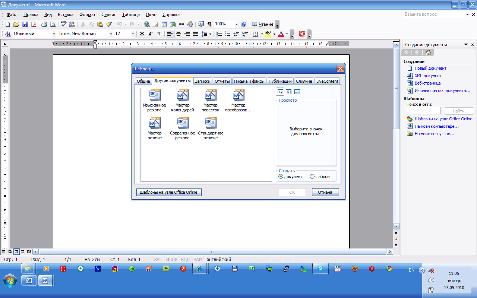
Task: Create a new blank document from the toolbar
Action: [x=7, y=24]
